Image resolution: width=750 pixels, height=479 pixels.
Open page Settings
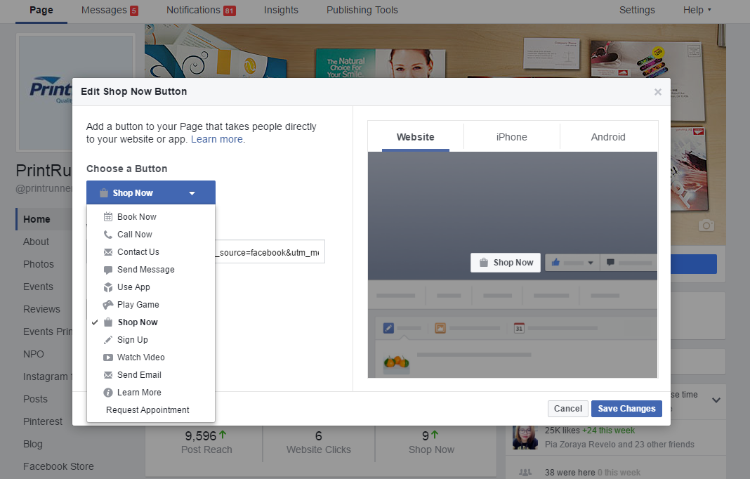[x=637, y=10]
